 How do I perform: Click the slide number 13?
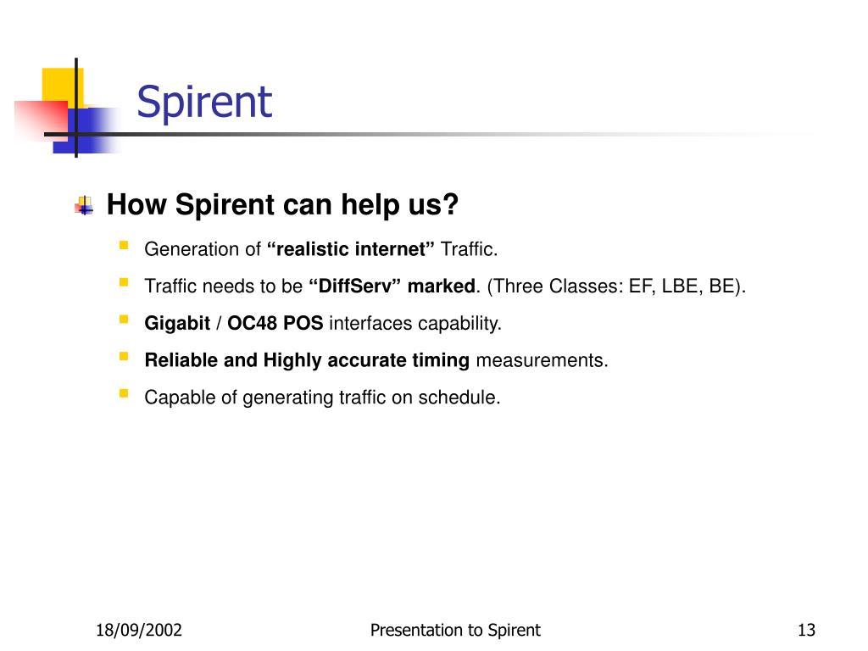tap(807, 630)
